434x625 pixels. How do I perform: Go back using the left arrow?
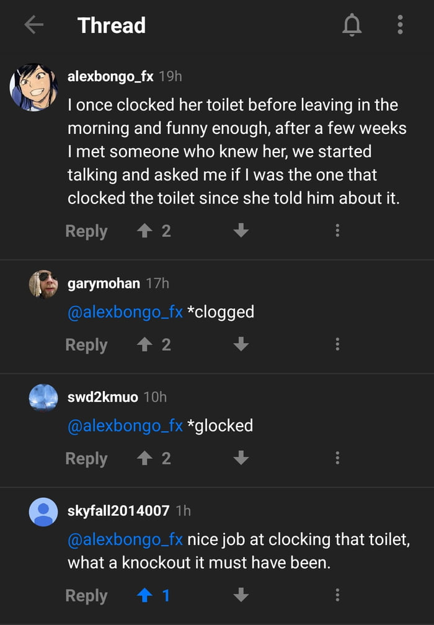point(34,25)
